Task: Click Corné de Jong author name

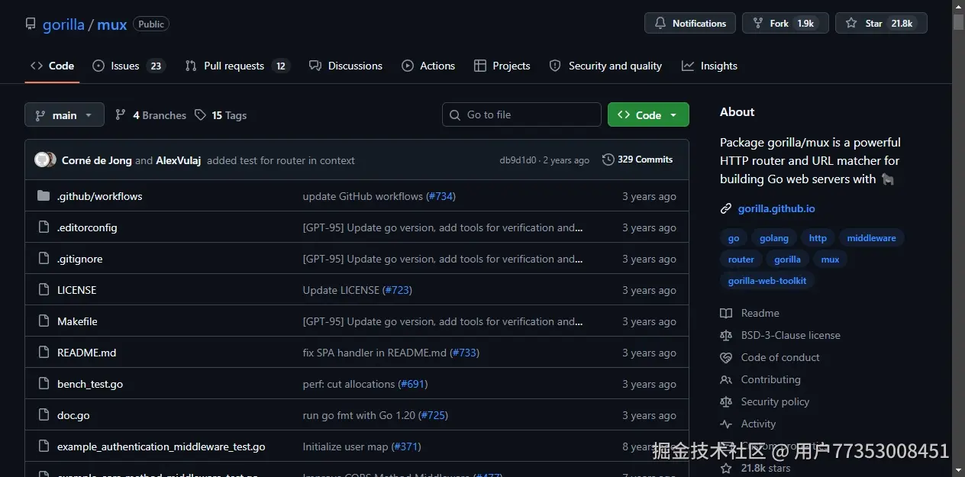Action: click(x=97, y=160)
